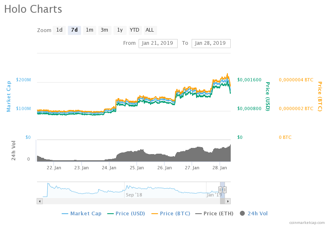Click the $100M market cap axis label
Viewport: 329px width, 226px height.
23,108
